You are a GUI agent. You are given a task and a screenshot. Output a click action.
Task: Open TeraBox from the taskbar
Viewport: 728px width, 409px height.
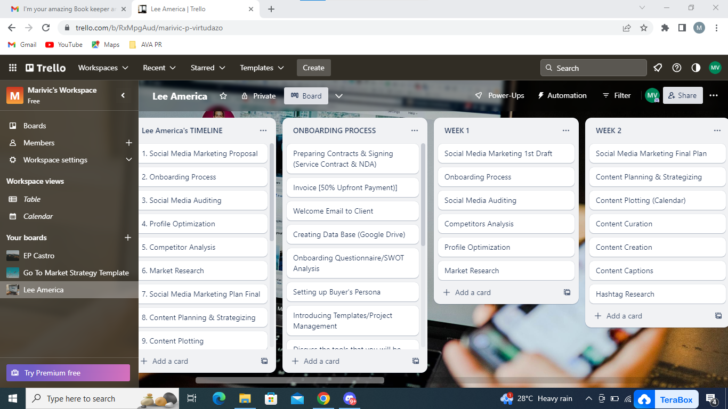click(x=667, y=399)
